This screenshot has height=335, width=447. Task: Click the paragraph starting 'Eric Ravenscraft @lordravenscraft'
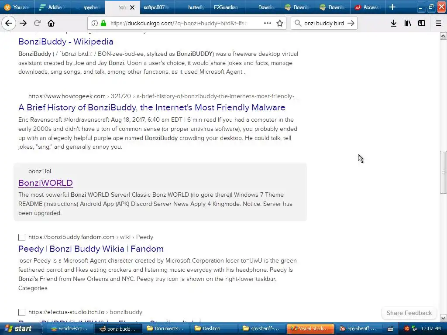tap(158, 133)
